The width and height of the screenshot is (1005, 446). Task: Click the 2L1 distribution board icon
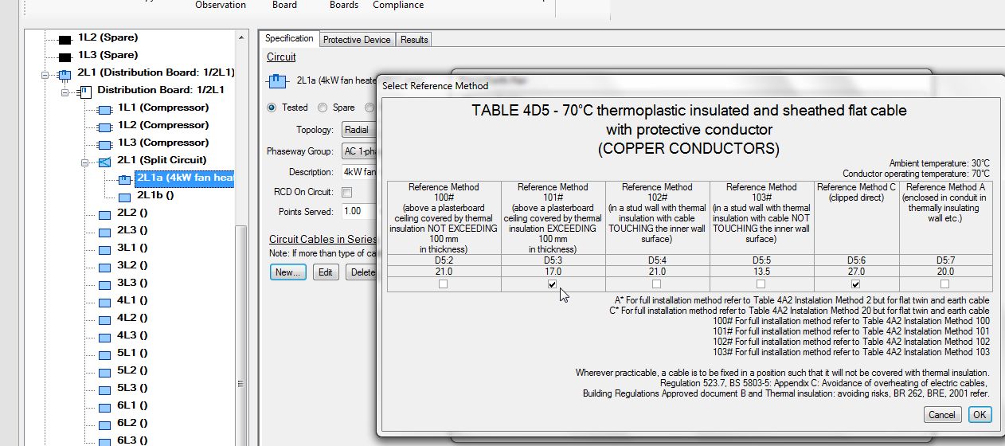coord(65,74)
